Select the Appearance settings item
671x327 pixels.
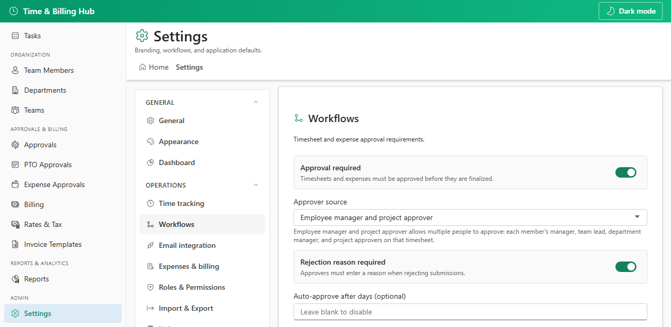(x=202, y=141)
